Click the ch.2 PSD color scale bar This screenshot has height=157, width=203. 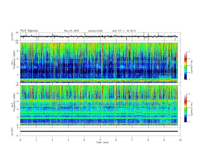186,108
